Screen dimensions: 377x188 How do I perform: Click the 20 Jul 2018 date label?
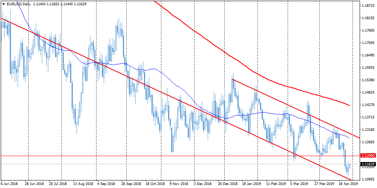point(58,184)
